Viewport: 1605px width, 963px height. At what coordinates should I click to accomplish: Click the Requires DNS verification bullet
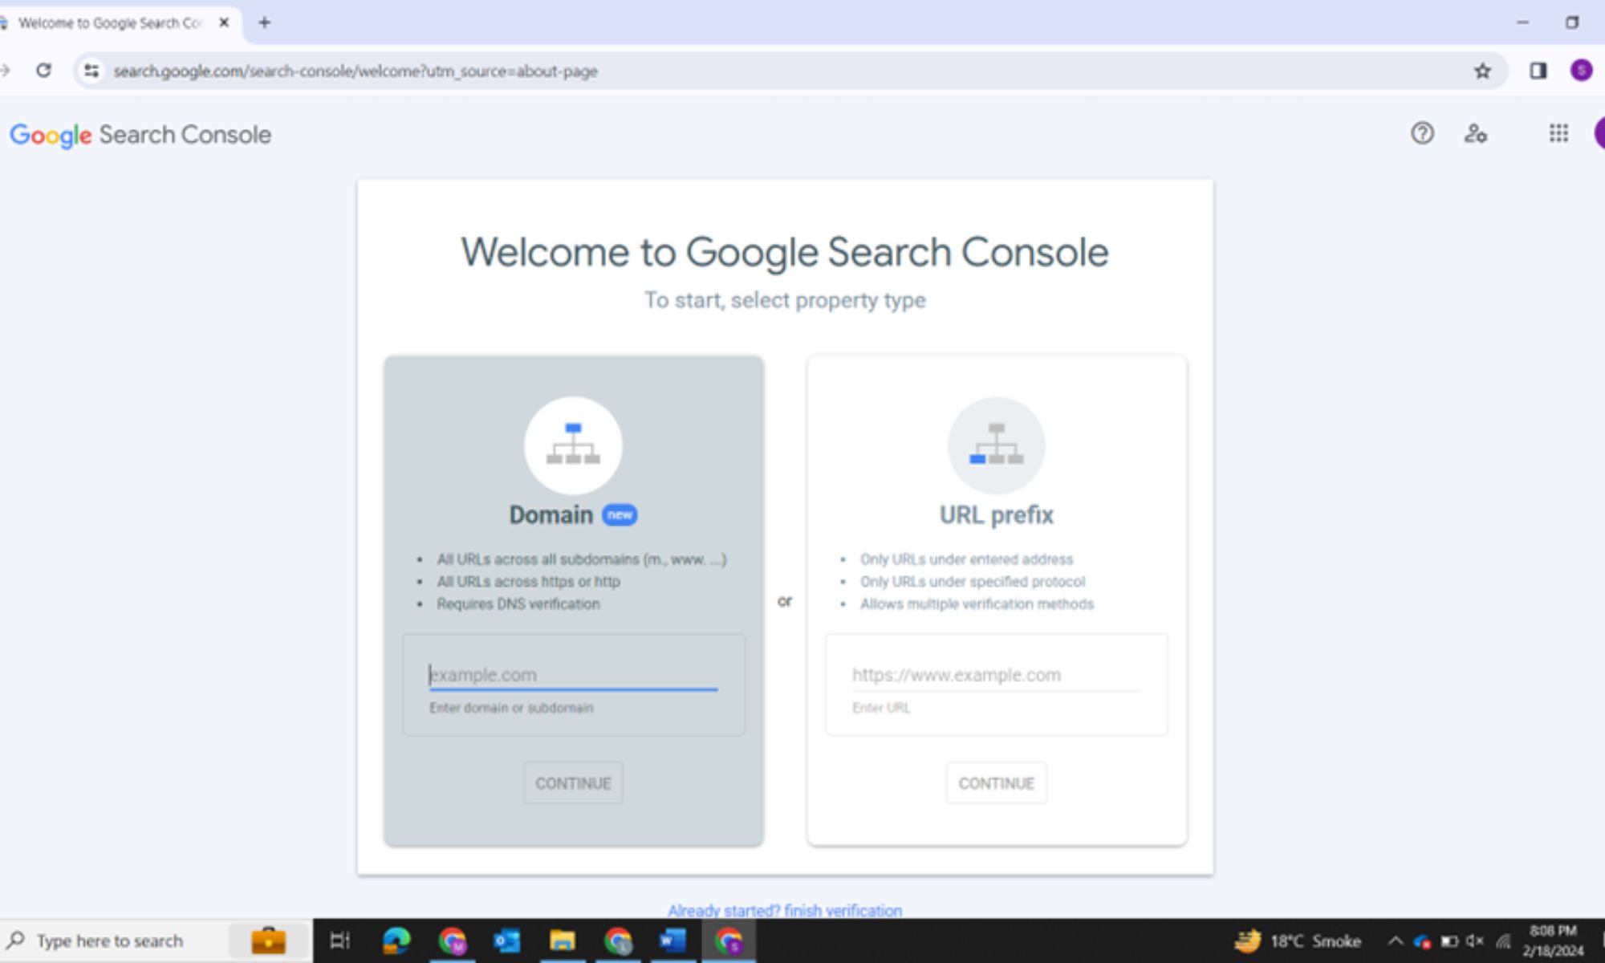(518, 603)
